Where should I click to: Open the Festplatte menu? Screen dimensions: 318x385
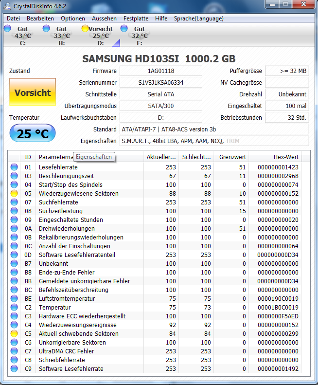pos(136,18)
